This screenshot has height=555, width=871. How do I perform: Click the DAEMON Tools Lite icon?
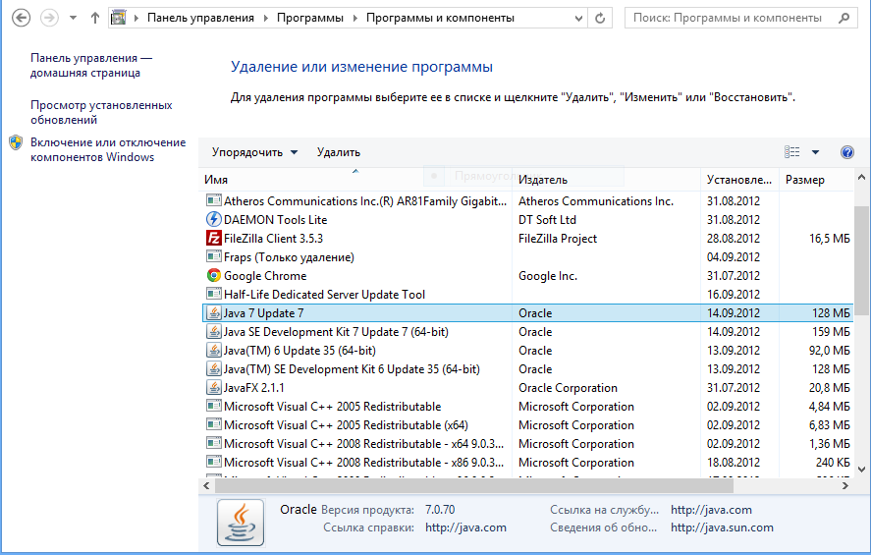click(x=213, y=220)
